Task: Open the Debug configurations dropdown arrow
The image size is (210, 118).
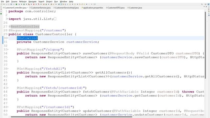Action: 21,4
